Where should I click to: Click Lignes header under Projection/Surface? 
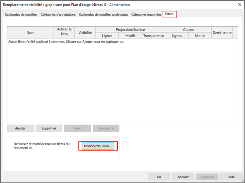[x=107, y=36]
